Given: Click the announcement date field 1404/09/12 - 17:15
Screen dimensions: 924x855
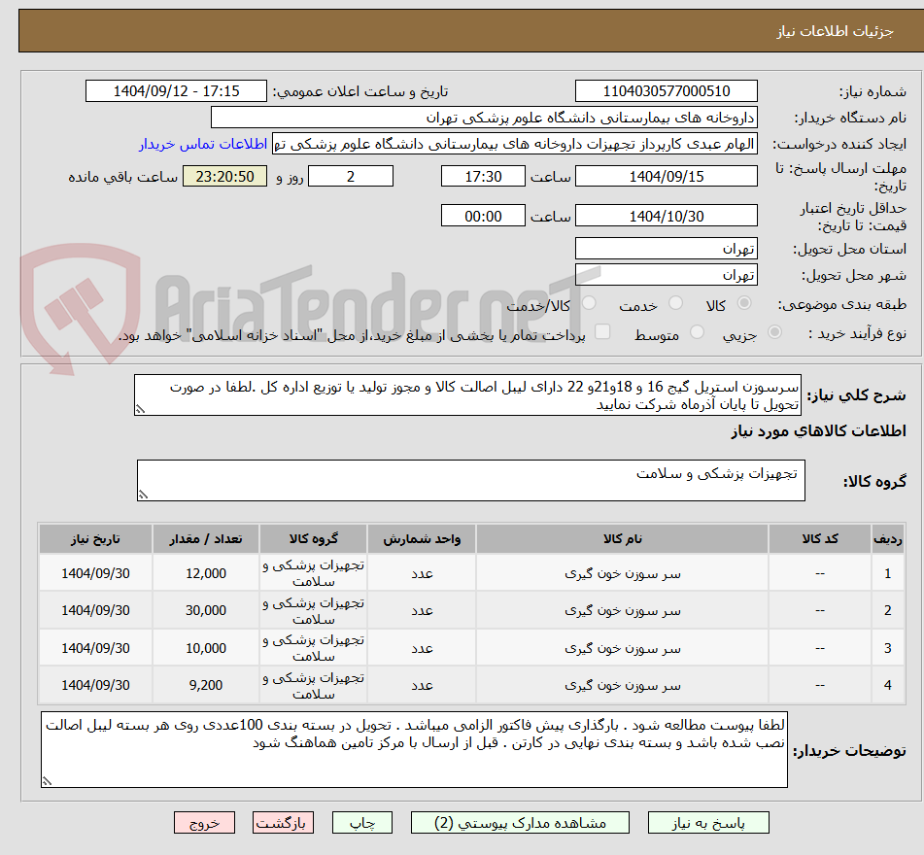Looking at the screenshot, I should coord(176,91).
